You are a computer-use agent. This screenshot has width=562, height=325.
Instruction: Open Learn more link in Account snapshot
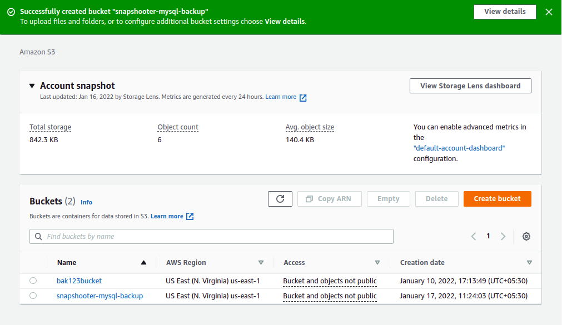point(281,97)
